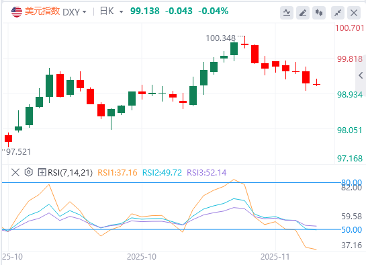Screen dimensions: 366x265
Task: Close the chart with X button
Action: pyautogui.click(x=354, y=13)
